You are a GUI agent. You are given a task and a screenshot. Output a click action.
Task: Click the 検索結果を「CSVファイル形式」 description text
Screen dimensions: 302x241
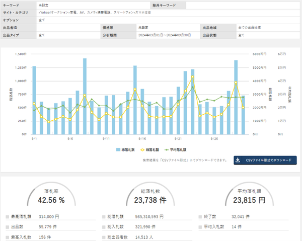pyautogui.click(x=185, y=160)
